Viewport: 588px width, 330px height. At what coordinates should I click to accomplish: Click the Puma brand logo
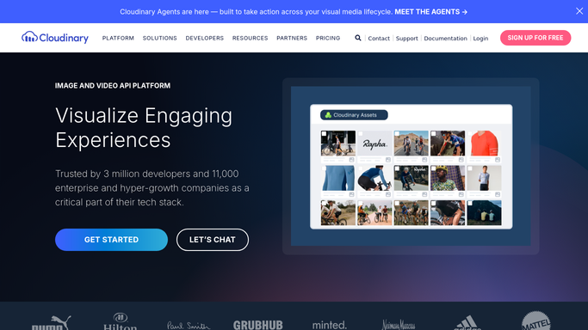point(52,323)
